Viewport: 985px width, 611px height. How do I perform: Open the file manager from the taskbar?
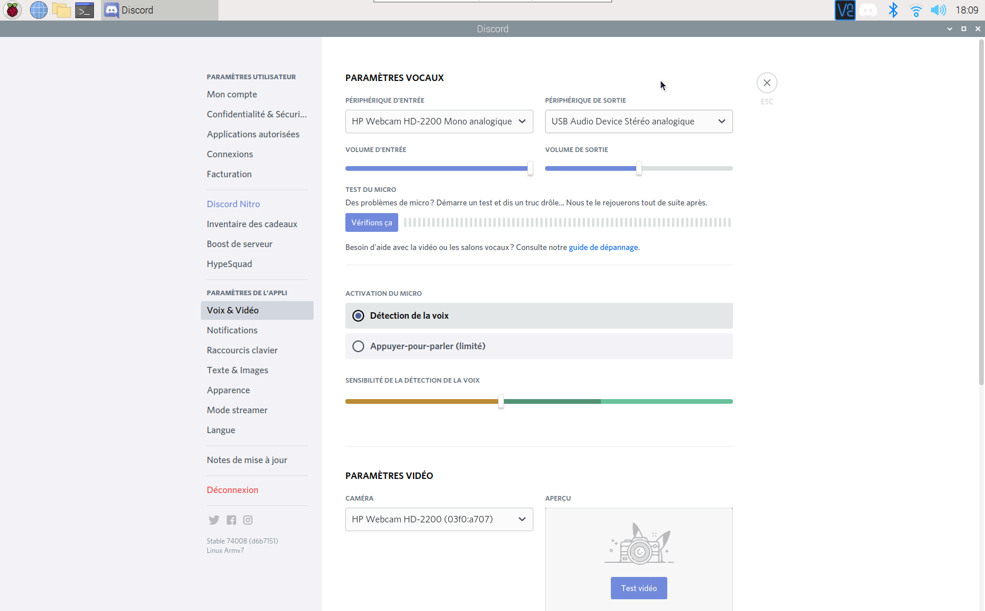62,10
